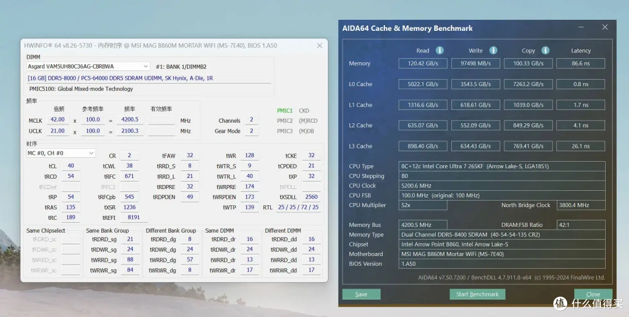Click the L0 Cache Read value 5022.1 GB/s

[423, 84]
